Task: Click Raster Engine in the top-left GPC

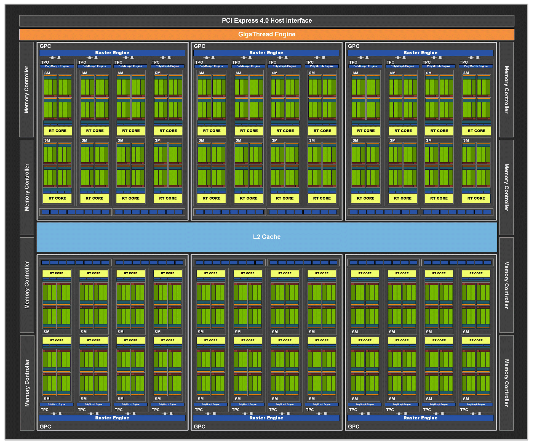Action: click(112, 53)
